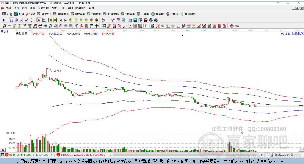Click the minus button at the volume panel right edge
The height and width of the screenshot is (164, 304).
(x=301, y=150)
